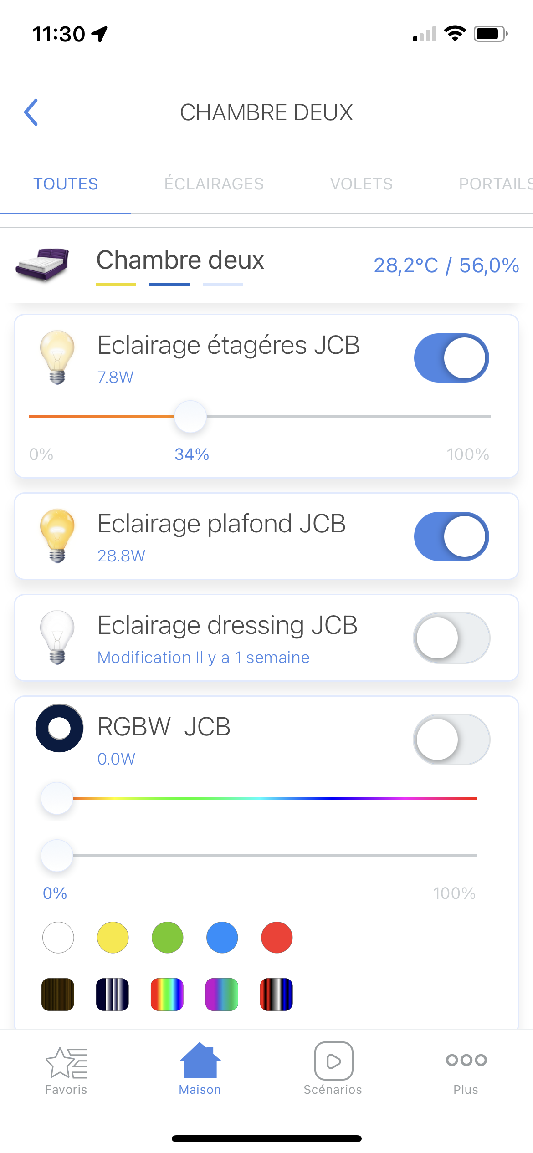Select the rainbow effect preset
Screen dimensions: 533x1153
click(167, 994)
